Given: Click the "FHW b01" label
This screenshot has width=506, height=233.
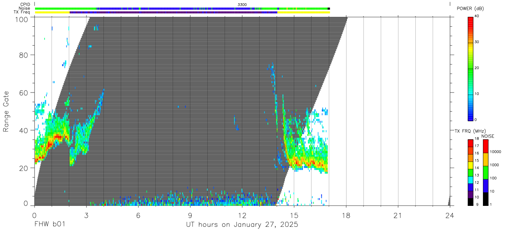Looking at the screenshot, I should pyautogui.click(x=49, y=224).
